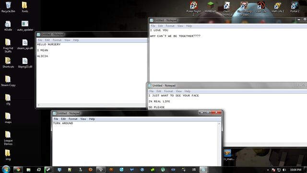Open View menu in TURN AROUND Notepad
The width and height of the screenshot is (307, 173).
click(83, 119)
